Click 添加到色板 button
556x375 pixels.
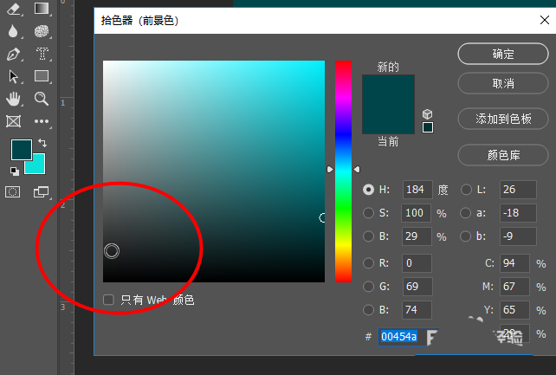pyautogui.click(x=503, y=119)
